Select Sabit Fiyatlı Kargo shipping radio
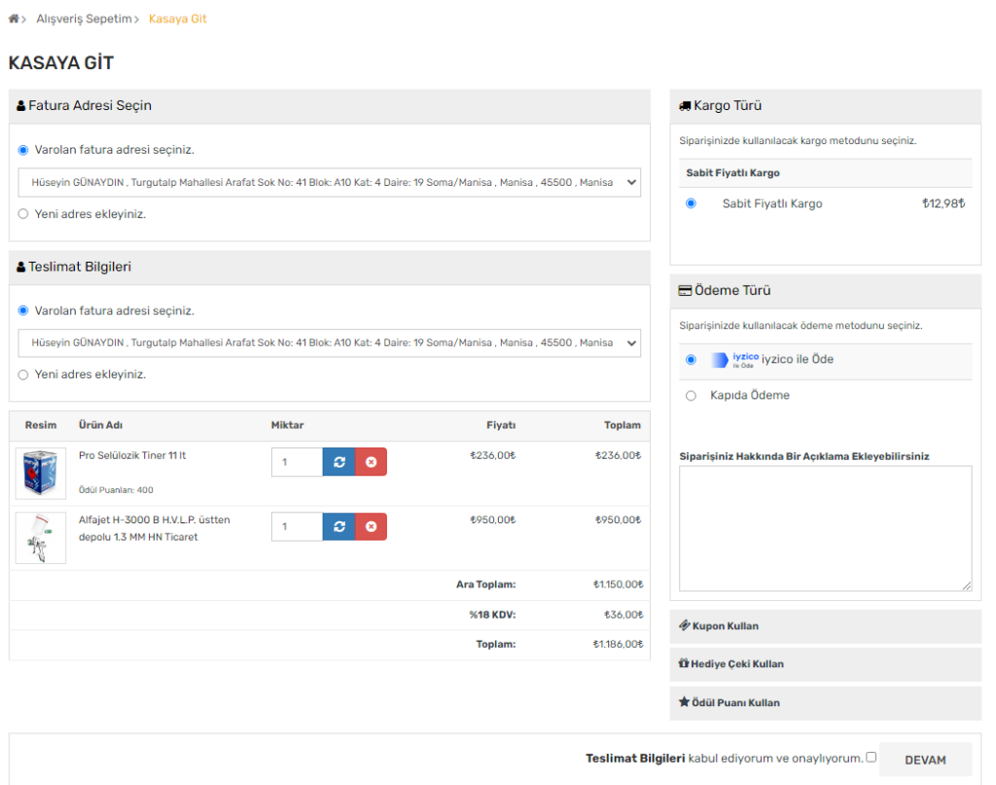Viewport: 996px width, 785px height. pyautogui.click(x=692, y=203)
